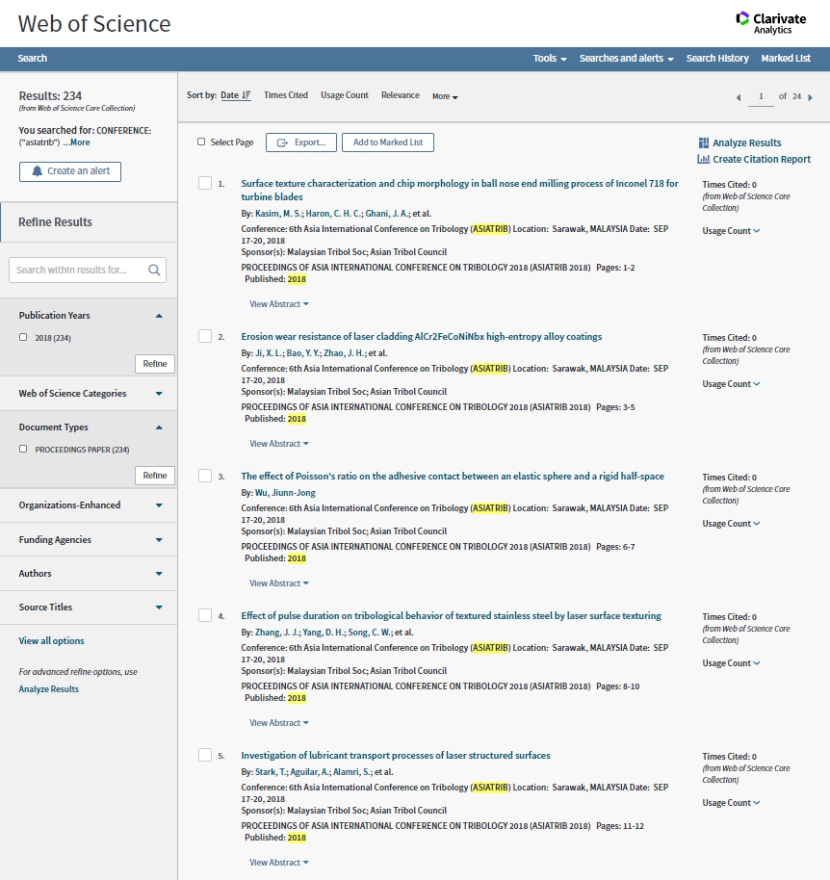Click the Analyze Results chart icon
The image size is (830, 880).
coord(704,142)
